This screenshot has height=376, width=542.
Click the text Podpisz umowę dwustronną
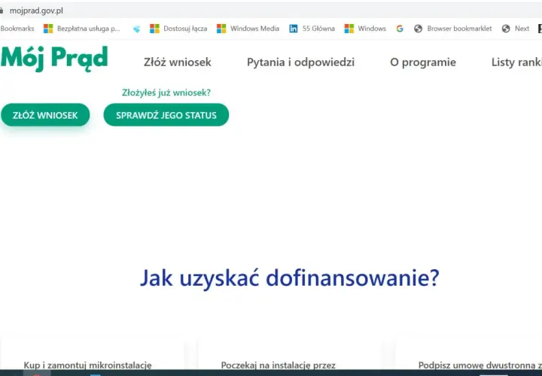tap(477, 365)
